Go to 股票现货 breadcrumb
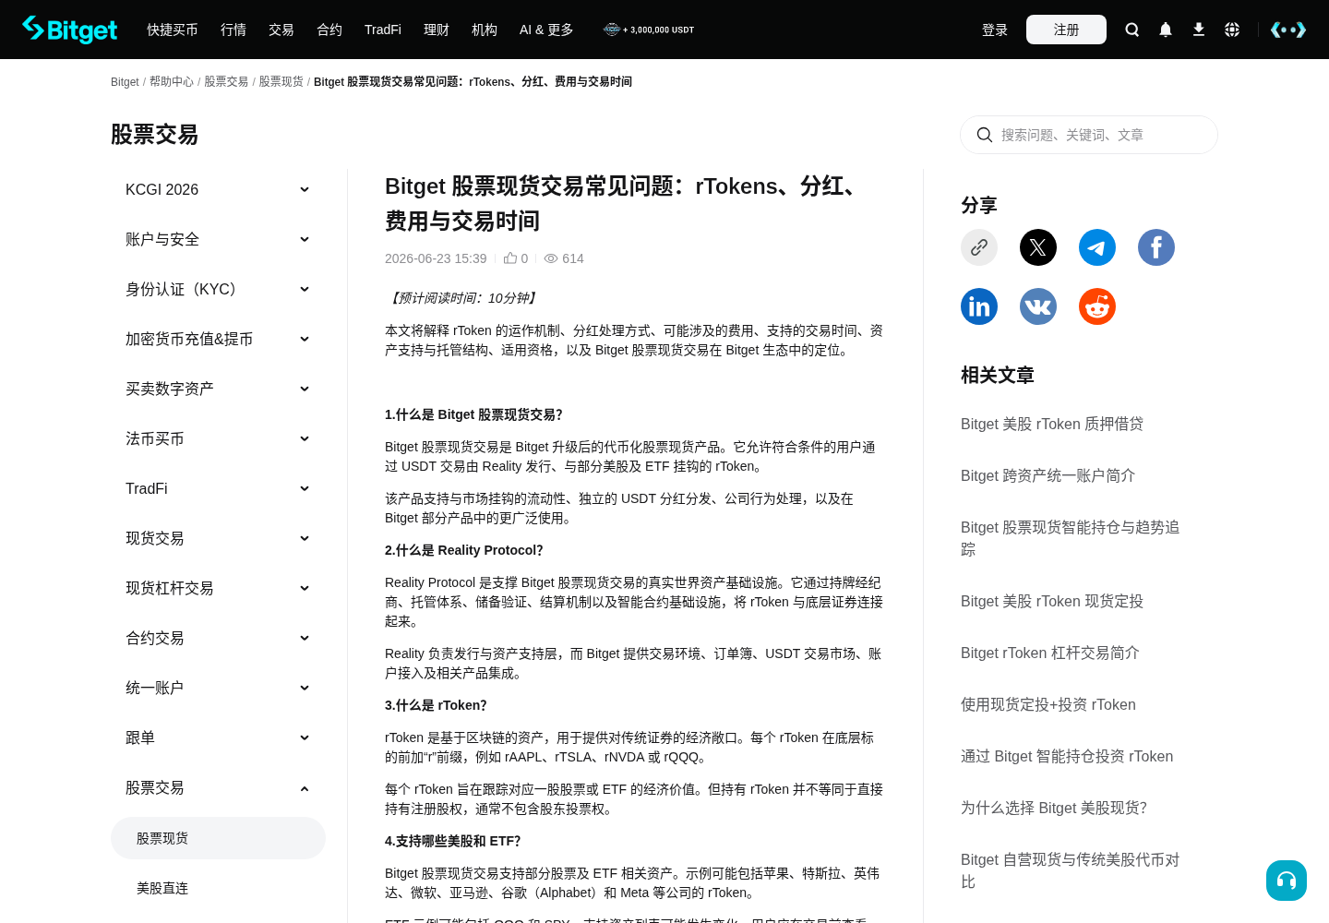Screen dimensions: 1329x923 coord(281,82)
